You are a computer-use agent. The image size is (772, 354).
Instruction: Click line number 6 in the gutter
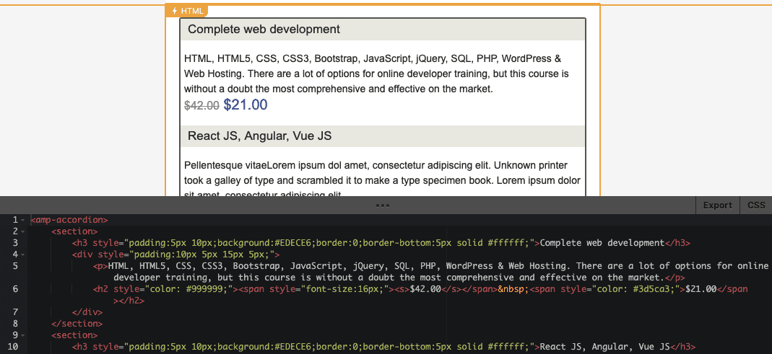(x=14, y=289)
